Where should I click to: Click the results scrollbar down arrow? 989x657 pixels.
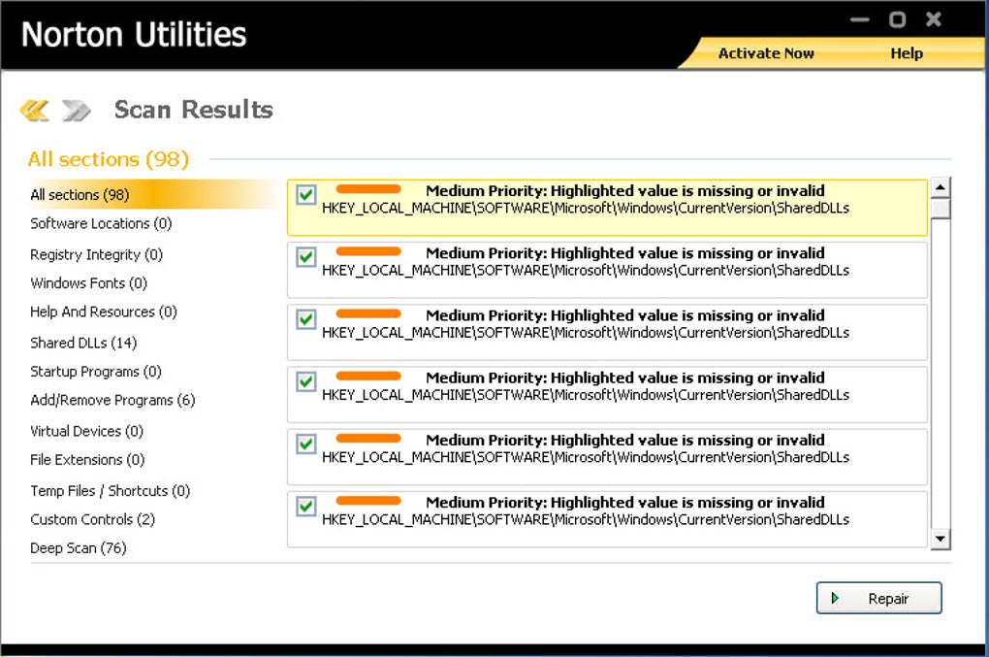pos(940,539)
